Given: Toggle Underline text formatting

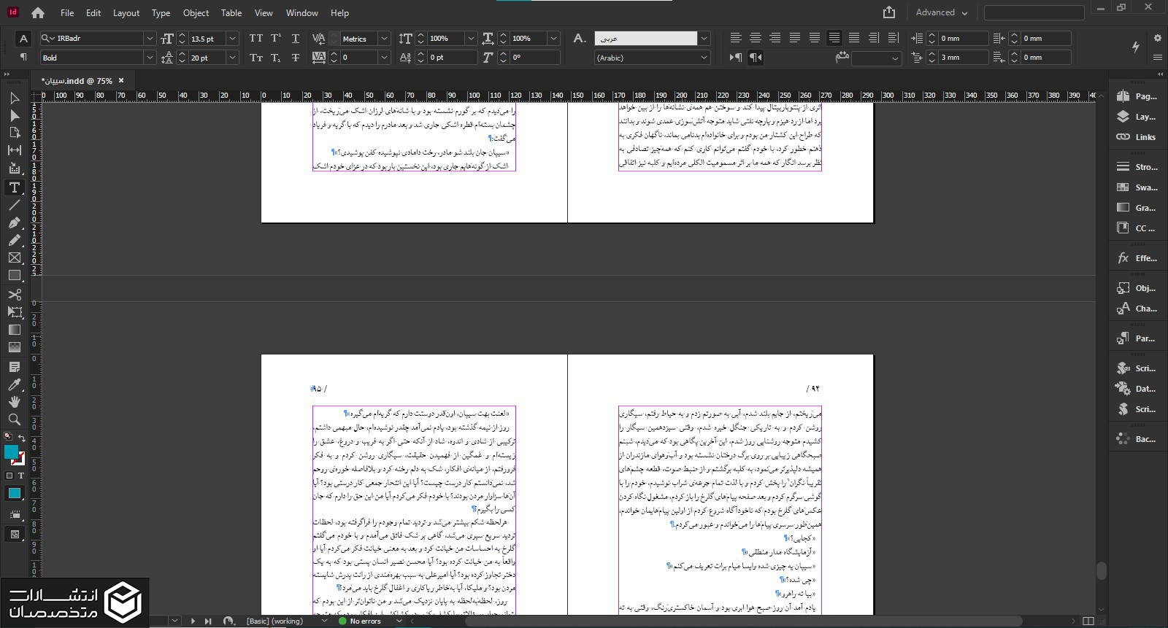Looking at the screenshot, I should click(295, 39).
